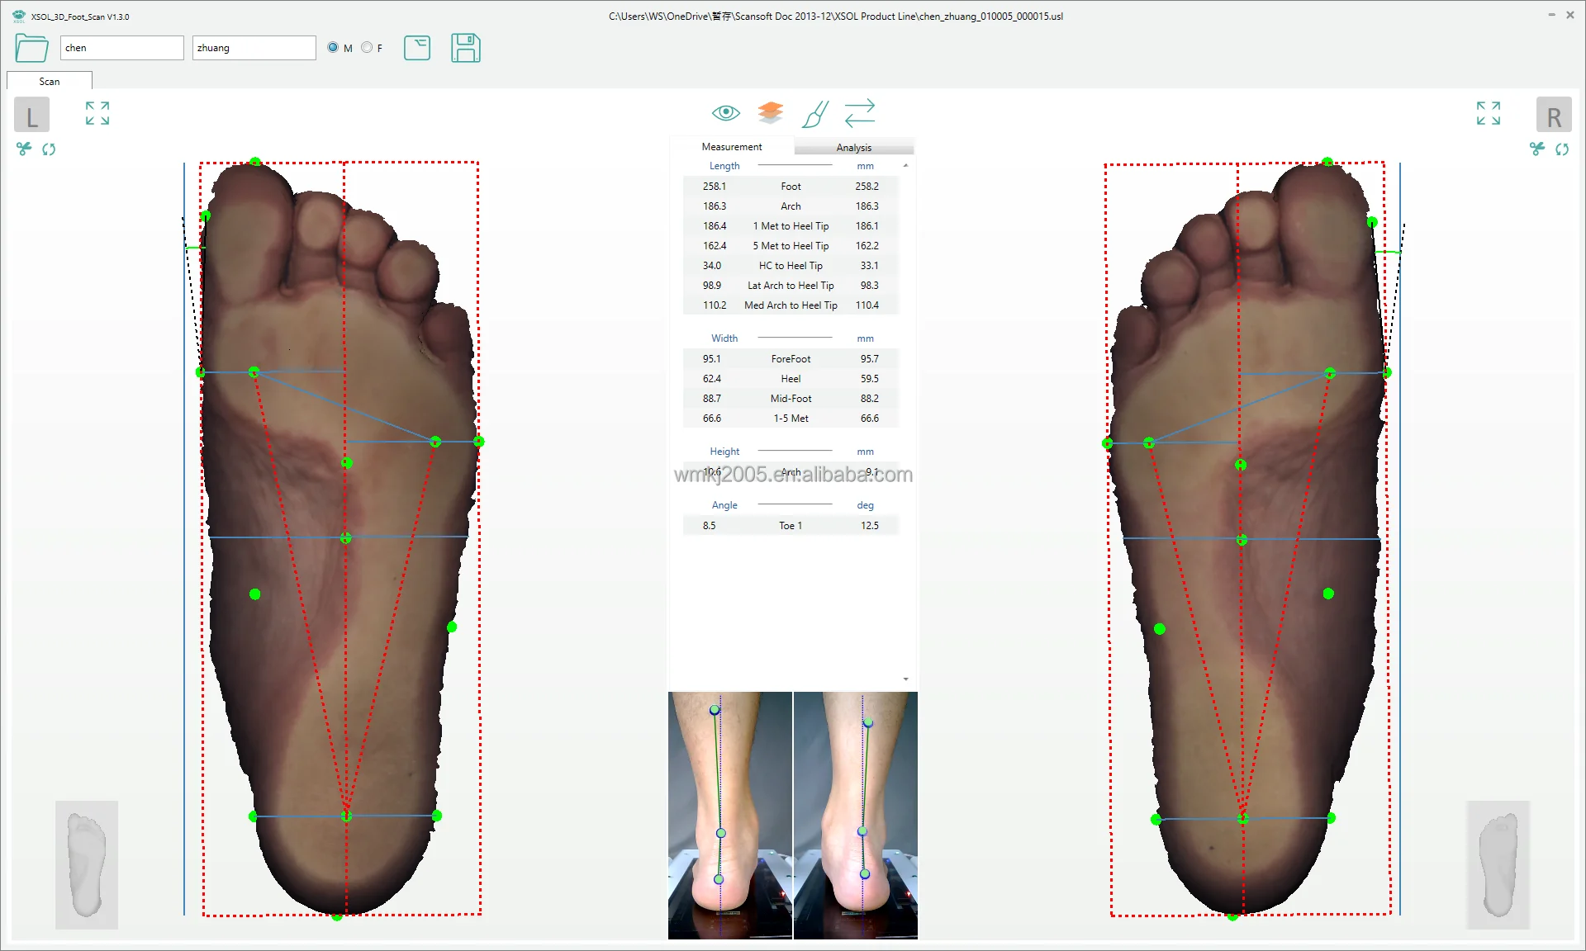Click the document/report icon next to the save icon
1586x951 pixels.
pyautogui.click(x=417, y=48)
